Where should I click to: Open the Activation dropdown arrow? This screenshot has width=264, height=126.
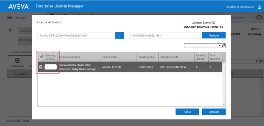click(252, 18)
